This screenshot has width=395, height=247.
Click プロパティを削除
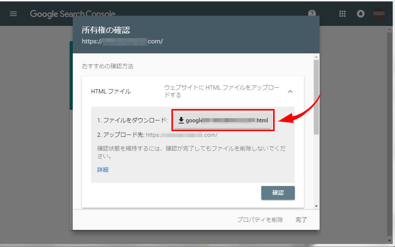click(260, 220)
